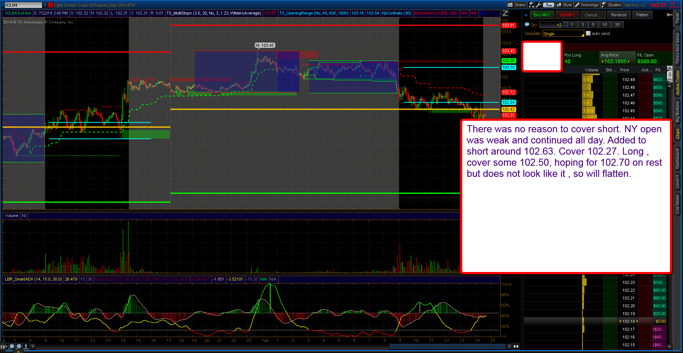Click the TS_OpeningRange study label

pyautogui.click(x=314, y=13)
